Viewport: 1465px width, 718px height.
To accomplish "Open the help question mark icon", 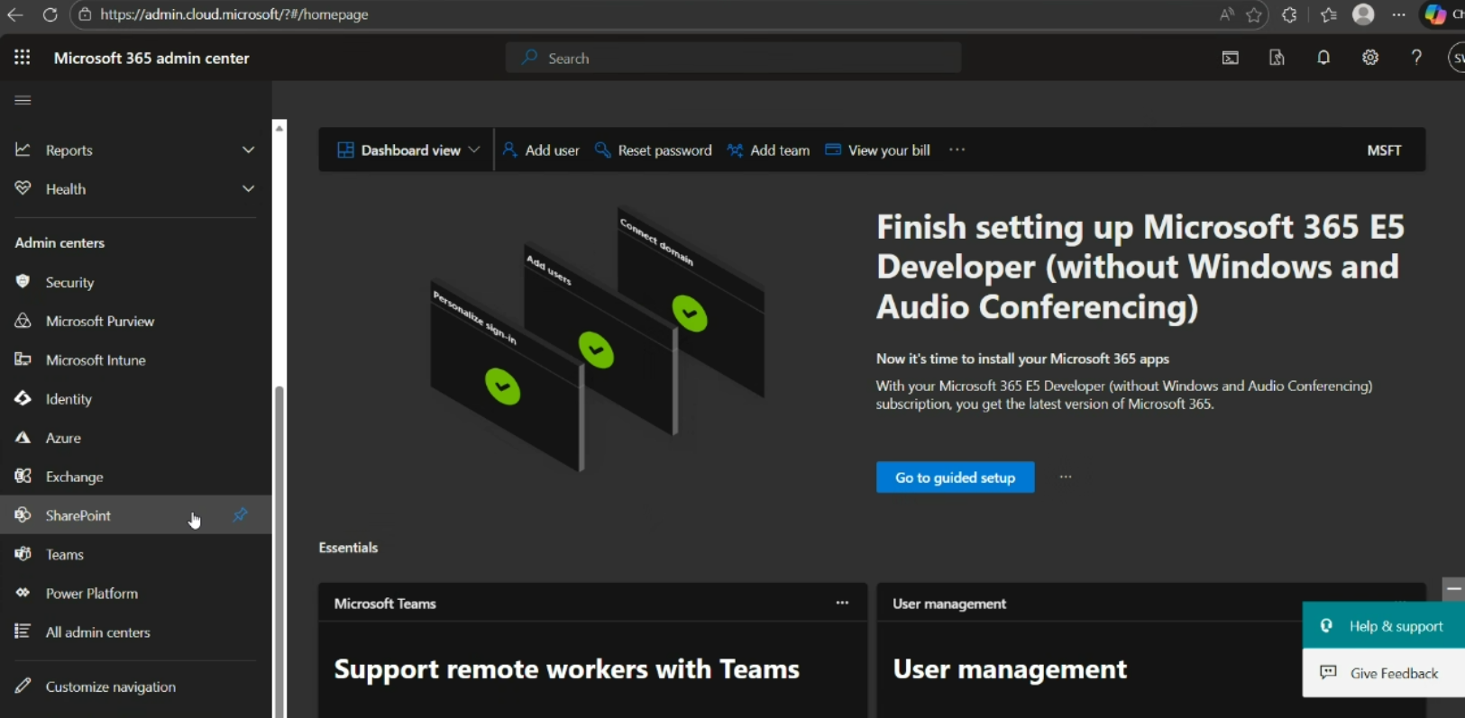I will (1416, 58).
